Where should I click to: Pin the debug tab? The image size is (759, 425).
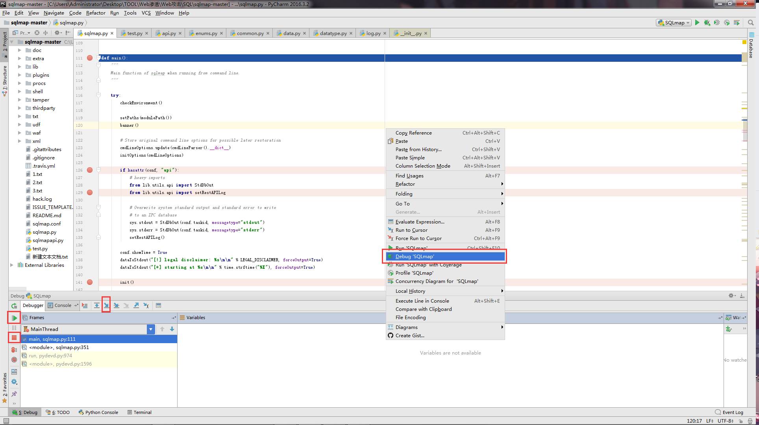tap(14, 394)
